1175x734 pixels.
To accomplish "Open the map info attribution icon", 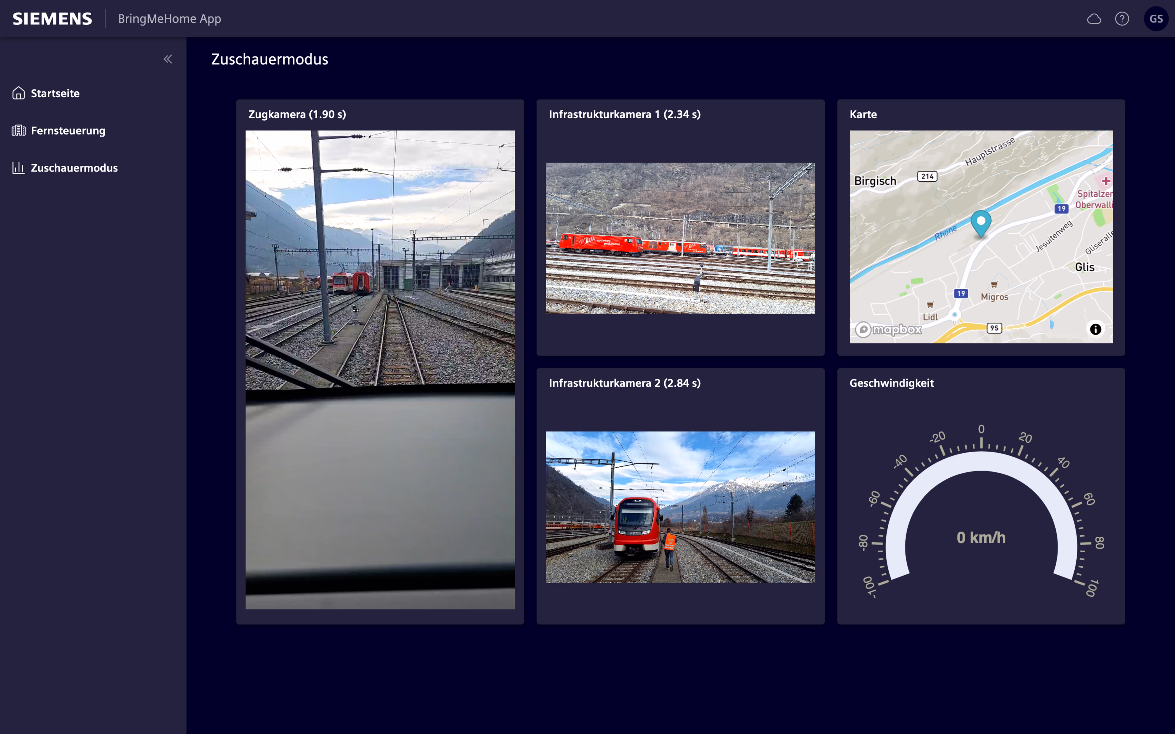I will (x=1095, y=329).
